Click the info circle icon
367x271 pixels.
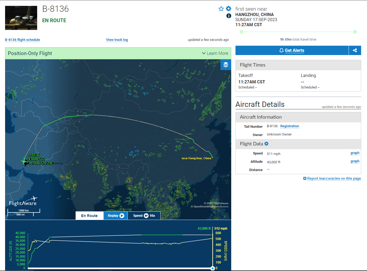(x=229, y=16)
